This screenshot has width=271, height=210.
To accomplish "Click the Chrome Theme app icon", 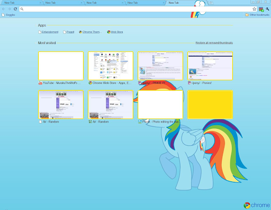I will [80, 32].
